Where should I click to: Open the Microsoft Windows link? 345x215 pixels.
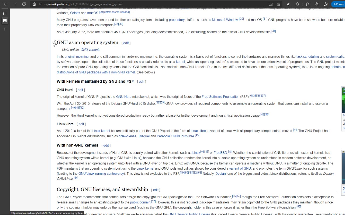pyautogui.click(x=226, y=20)
